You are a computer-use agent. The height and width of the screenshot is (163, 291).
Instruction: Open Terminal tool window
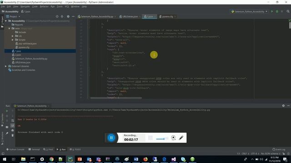34,149
